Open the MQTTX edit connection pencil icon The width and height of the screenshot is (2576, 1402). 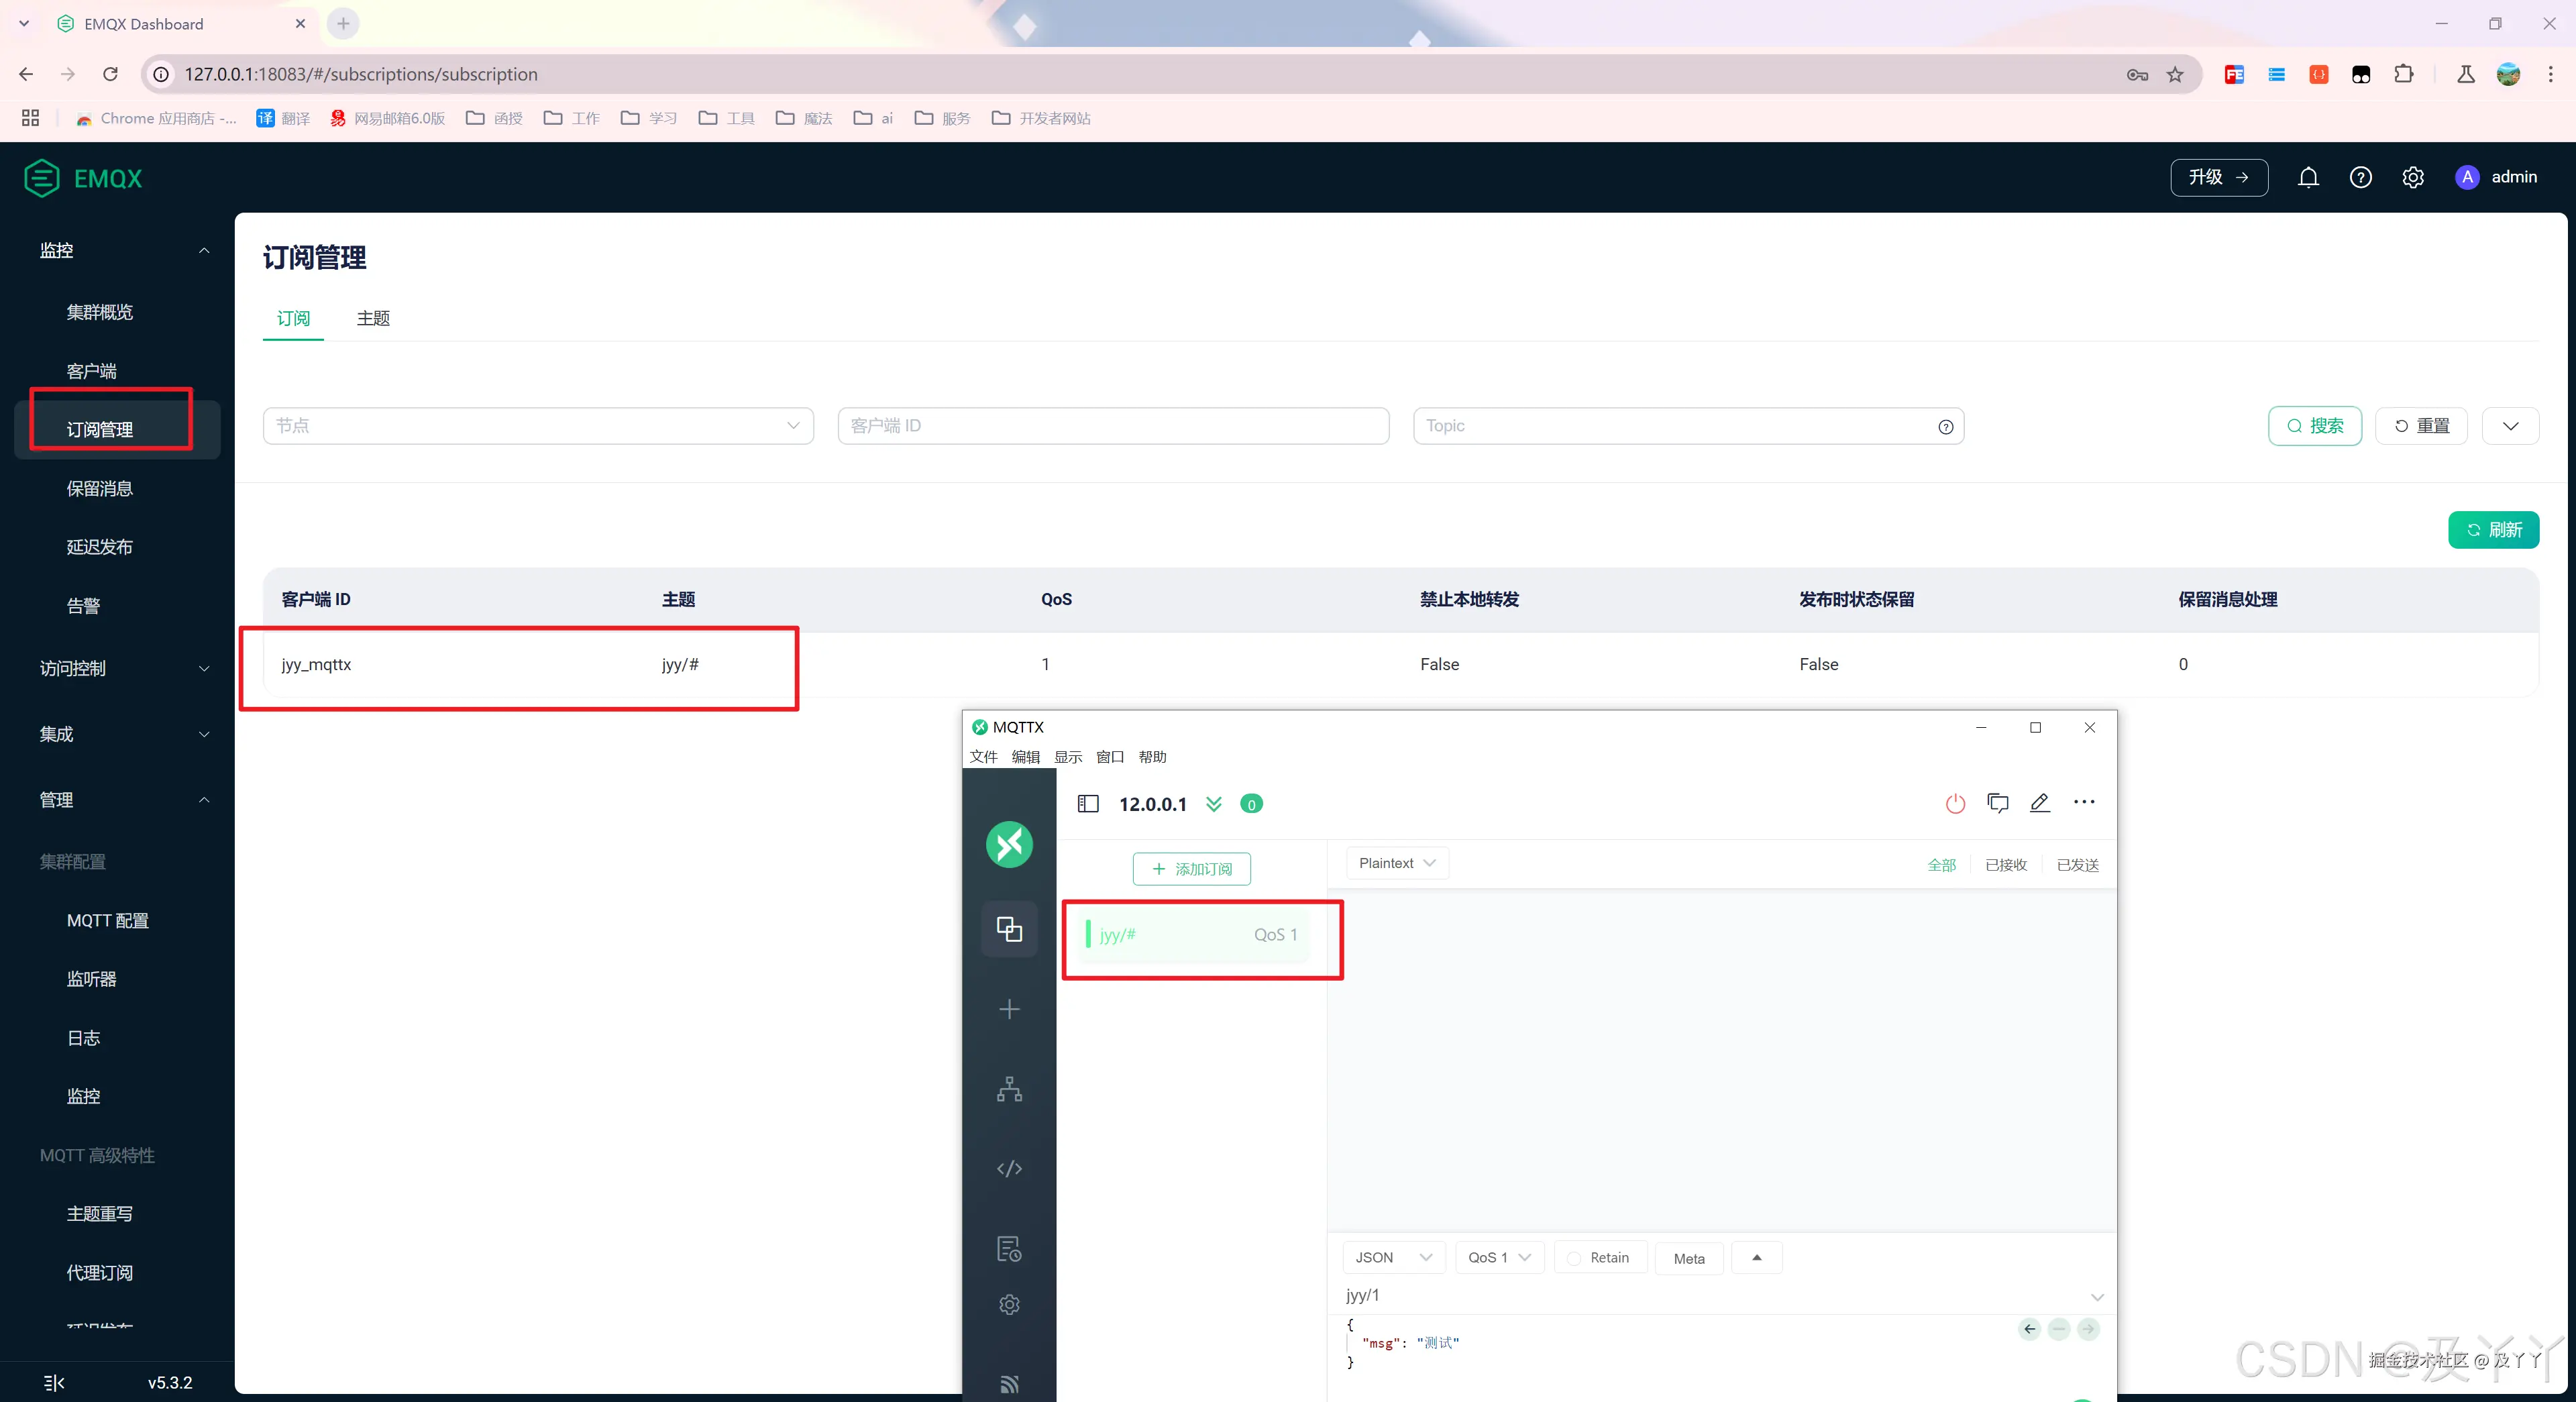pyautogui.click(x=2040, y=803)
